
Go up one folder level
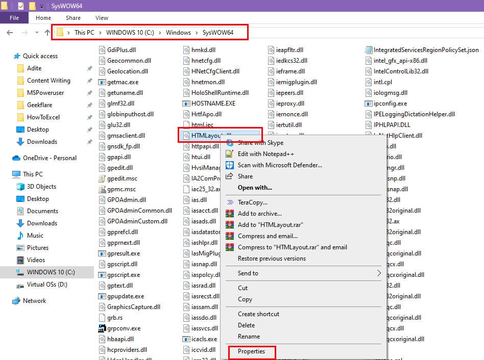pyautogui.click(x=47, y=32)
